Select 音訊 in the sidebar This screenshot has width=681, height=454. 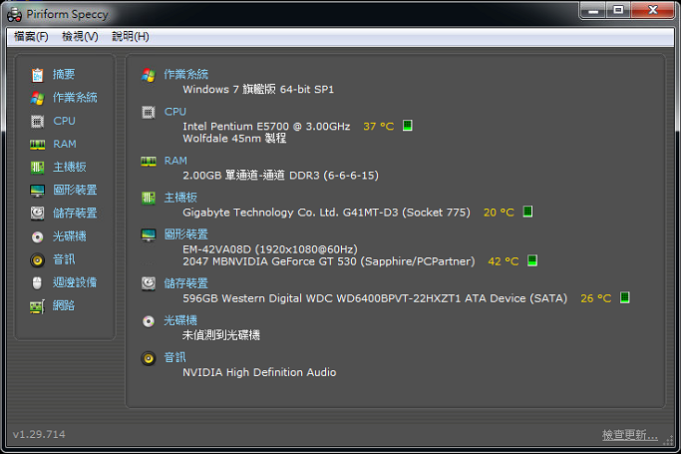(x=64, y=259)
